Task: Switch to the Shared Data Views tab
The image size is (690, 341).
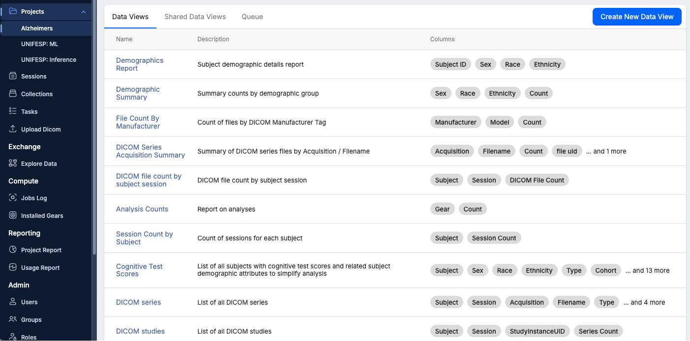Action: pyautogui.click(x=195, y=17)
